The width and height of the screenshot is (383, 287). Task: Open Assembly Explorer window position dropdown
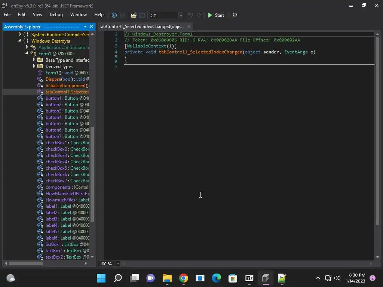(x=85, y=27)
